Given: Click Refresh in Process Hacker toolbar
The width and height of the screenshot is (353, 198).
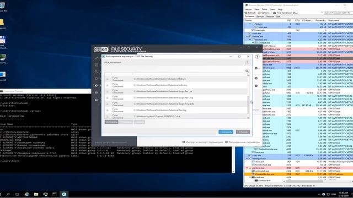Looking at the screenshot, I should point(250,13).
